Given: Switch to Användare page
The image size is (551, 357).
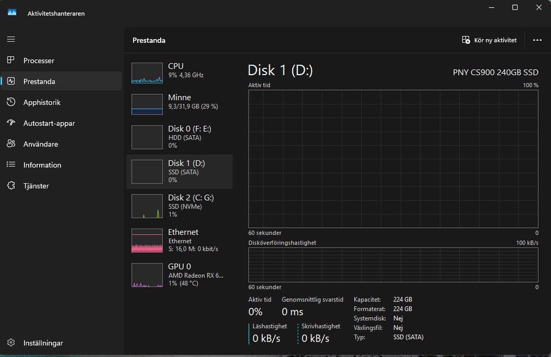Looking at the screenshot, I should pos(61,144).
